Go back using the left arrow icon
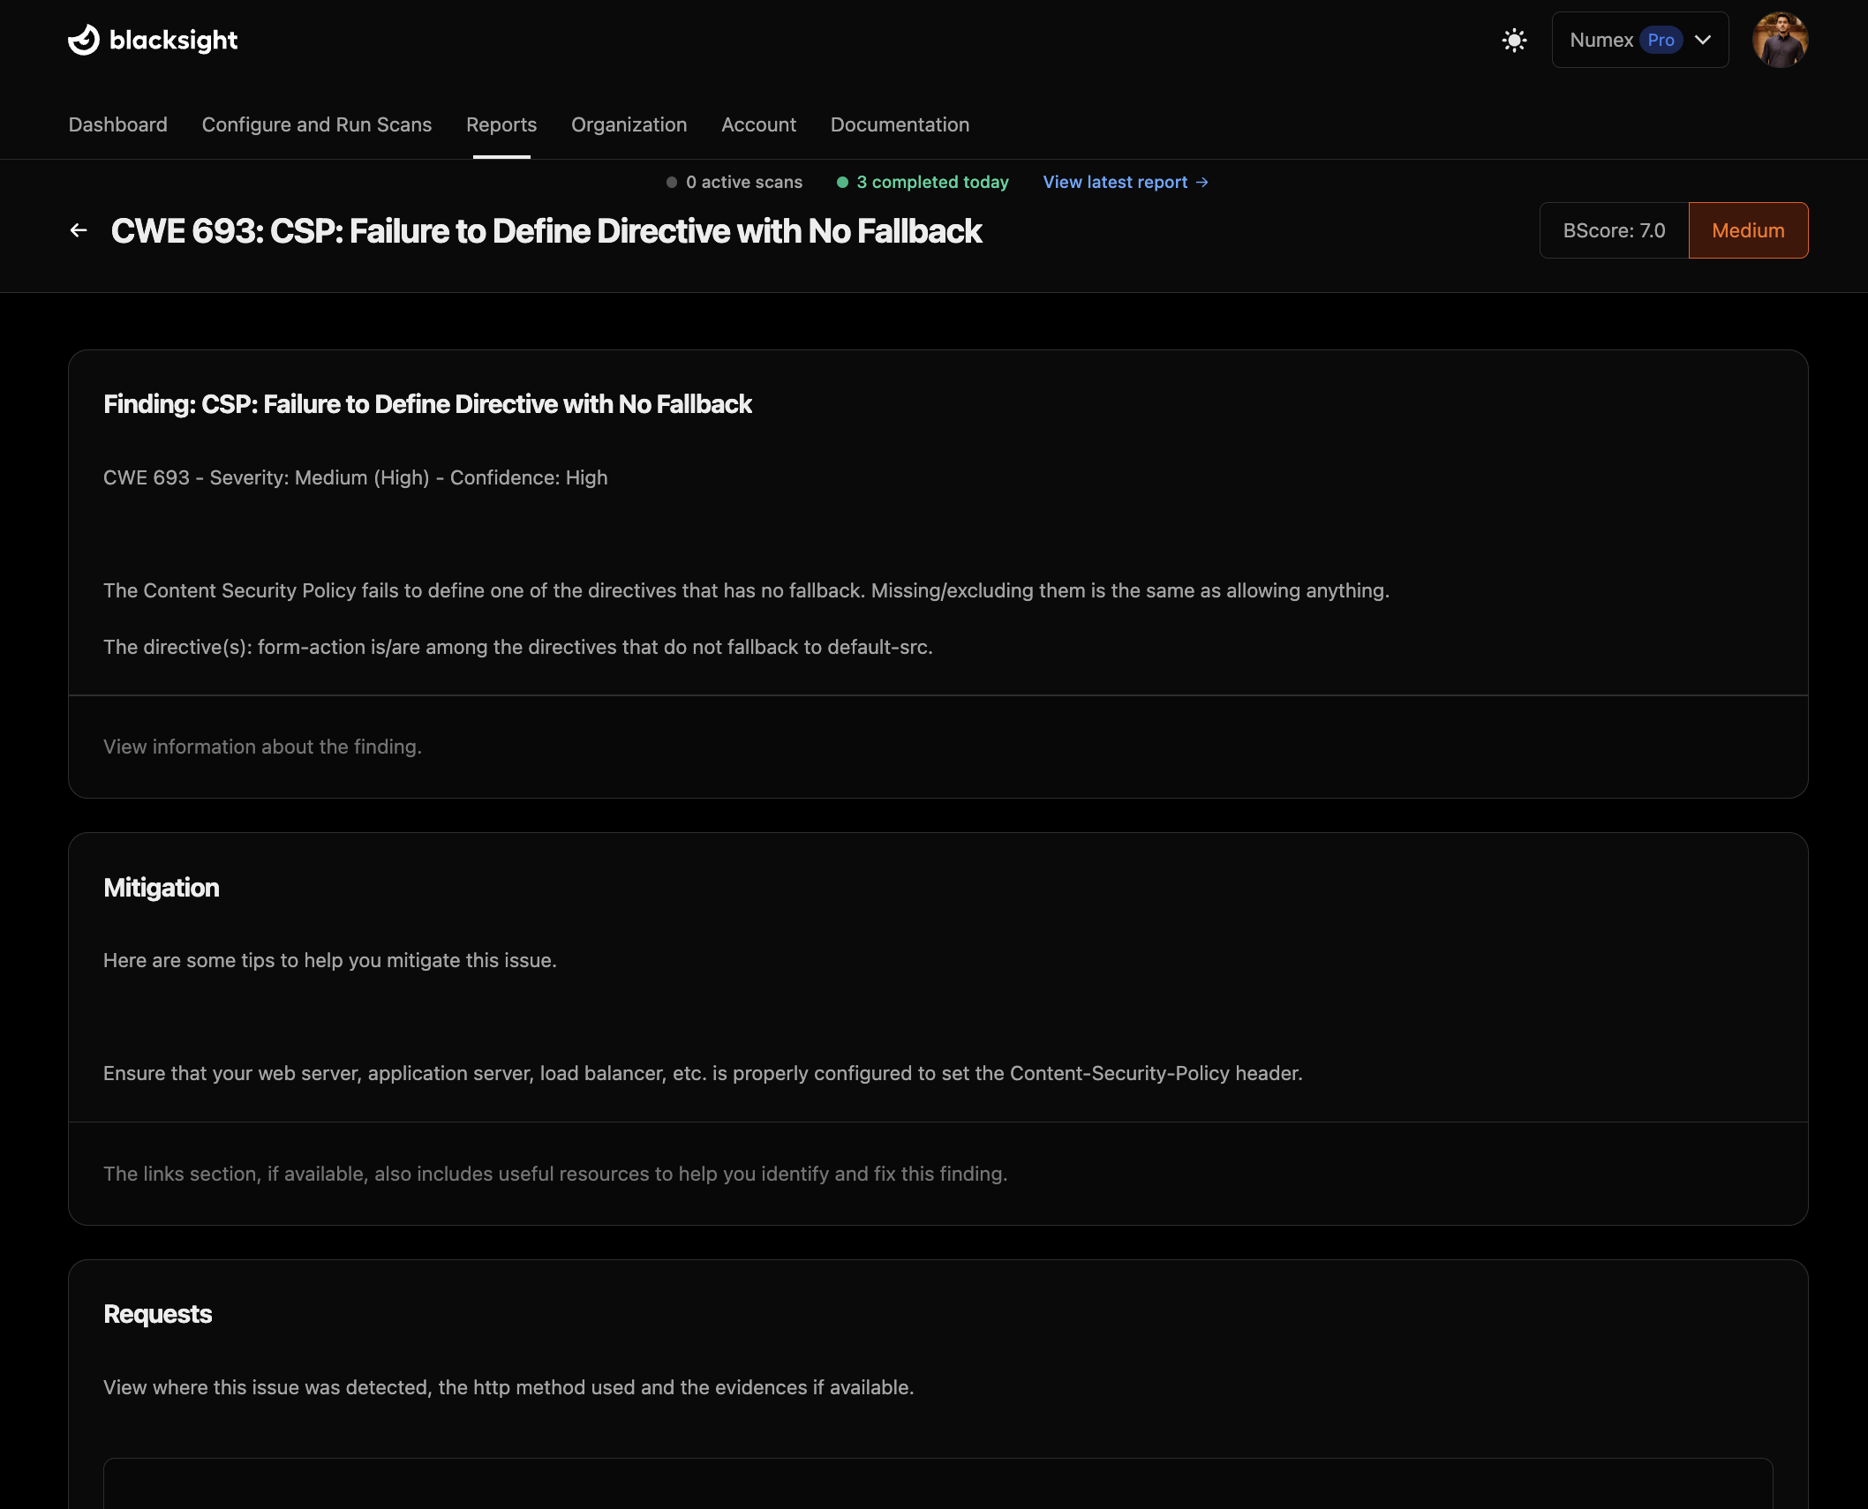The height and width of the screenshot is (1509, 1868). (x=79, y=230)
